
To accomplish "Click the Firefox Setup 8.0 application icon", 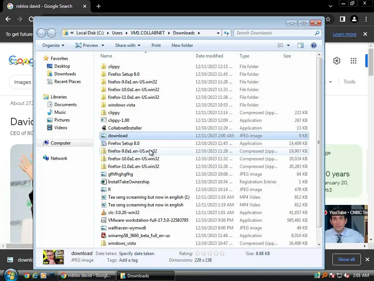I will [x=103, y=143].
